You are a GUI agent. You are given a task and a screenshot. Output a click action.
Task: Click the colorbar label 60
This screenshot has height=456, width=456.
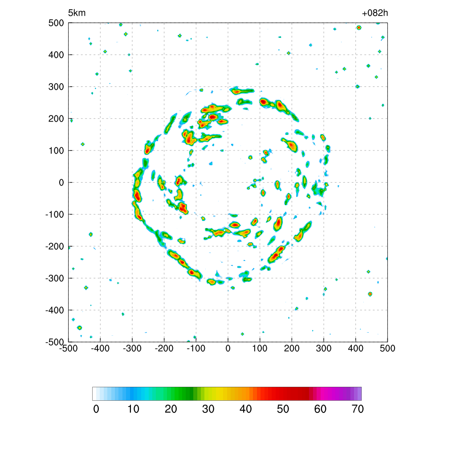click(x=320, y=409)
